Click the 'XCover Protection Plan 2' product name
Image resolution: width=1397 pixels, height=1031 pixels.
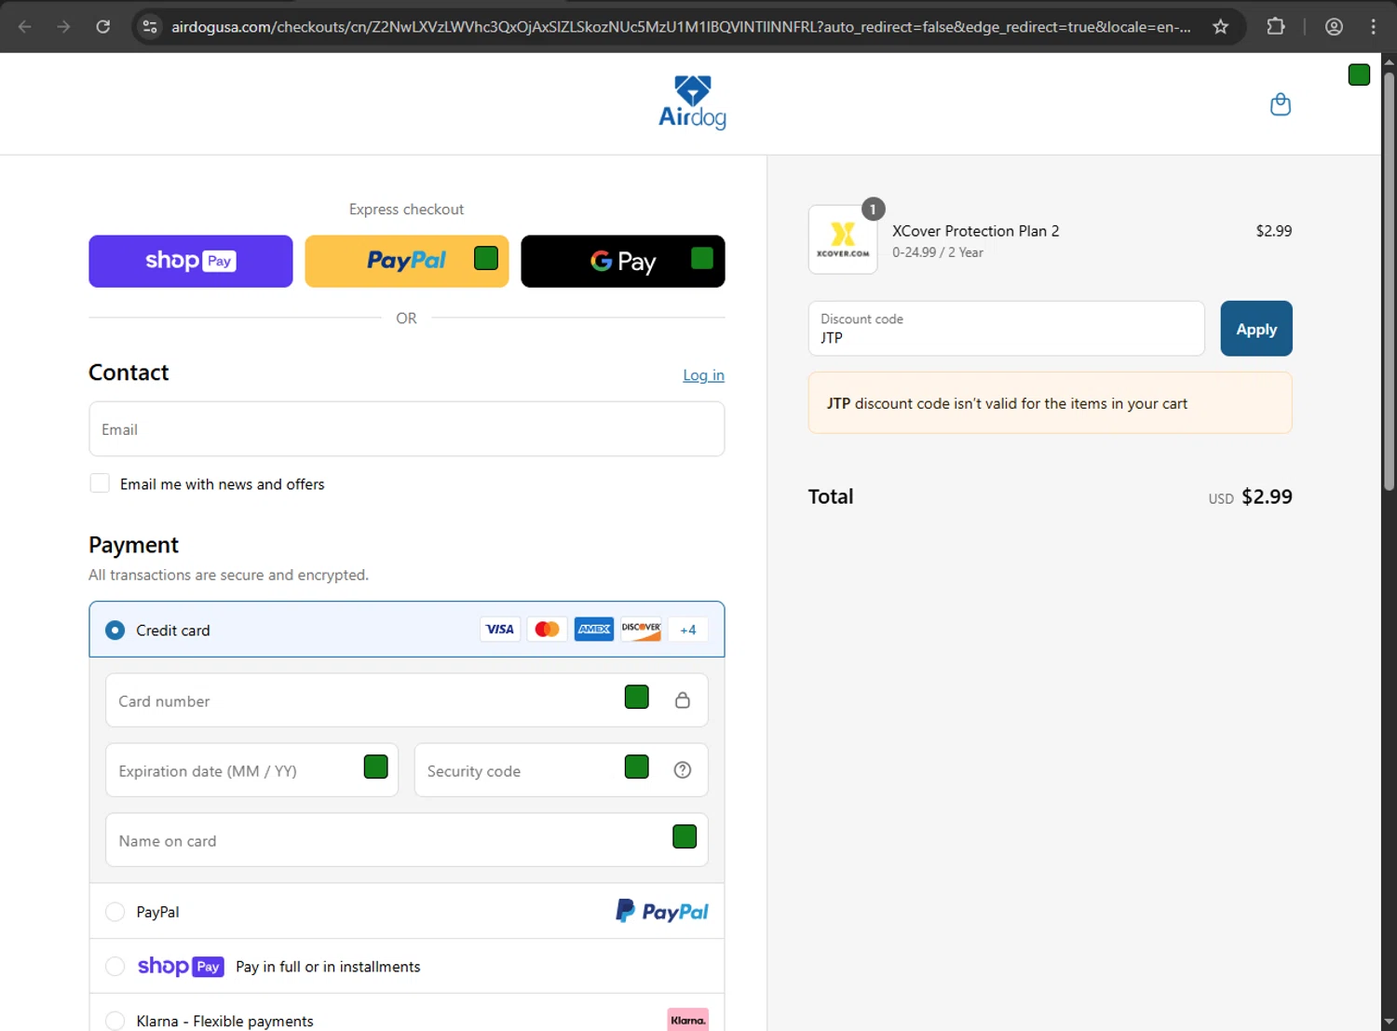(976, 231)
